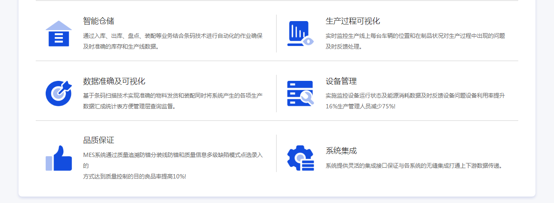
Task: Click the line starting MES系统通过质量追溯
Action: pos(173,154)
